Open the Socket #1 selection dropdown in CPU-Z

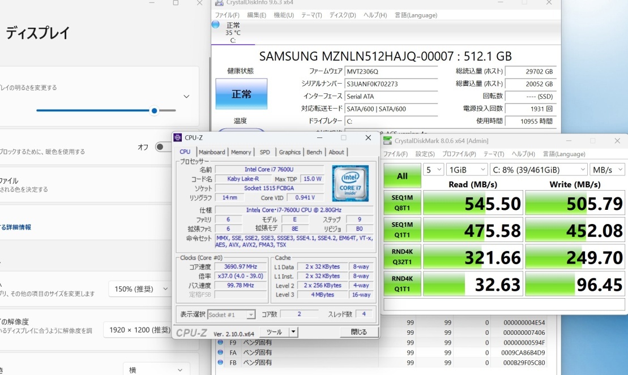(x=231, y=314)
